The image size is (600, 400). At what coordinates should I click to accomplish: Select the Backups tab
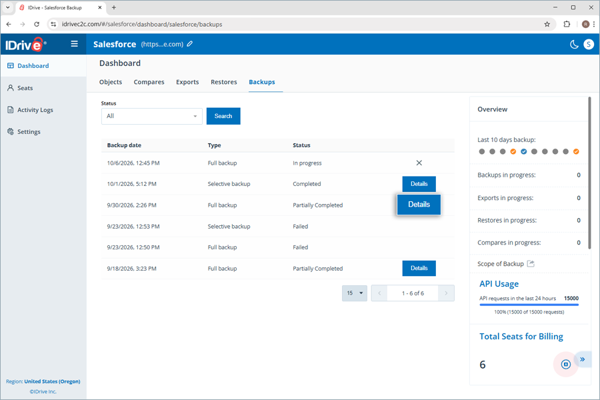[262, 82]
